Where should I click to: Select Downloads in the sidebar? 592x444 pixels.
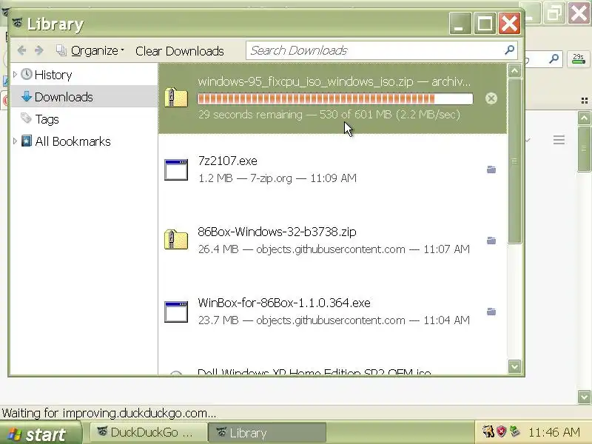click(64, 97)
